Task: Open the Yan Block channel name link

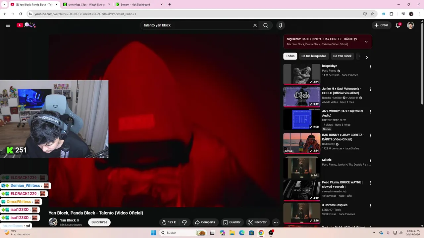Action: click(x=68, y=220)
